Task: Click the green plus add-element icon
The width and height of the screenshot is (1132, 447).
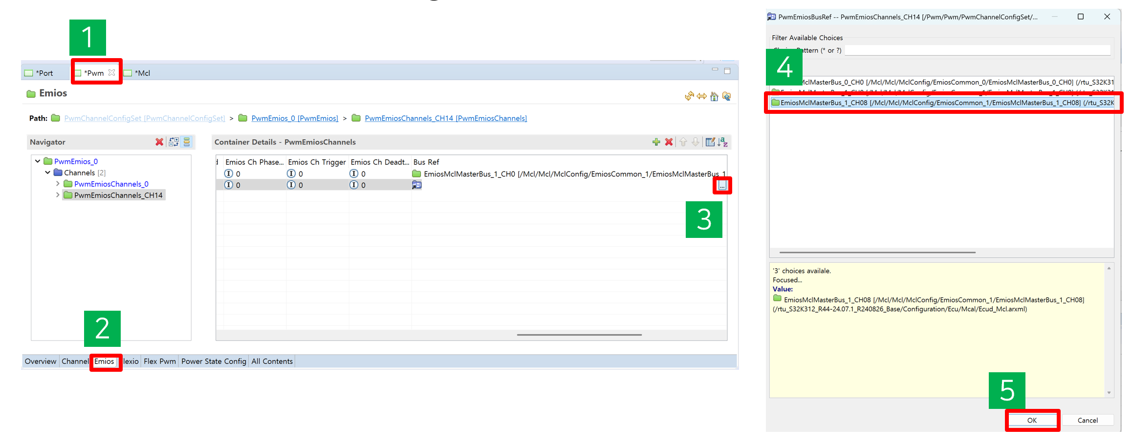Action: (x=656, y=142)
